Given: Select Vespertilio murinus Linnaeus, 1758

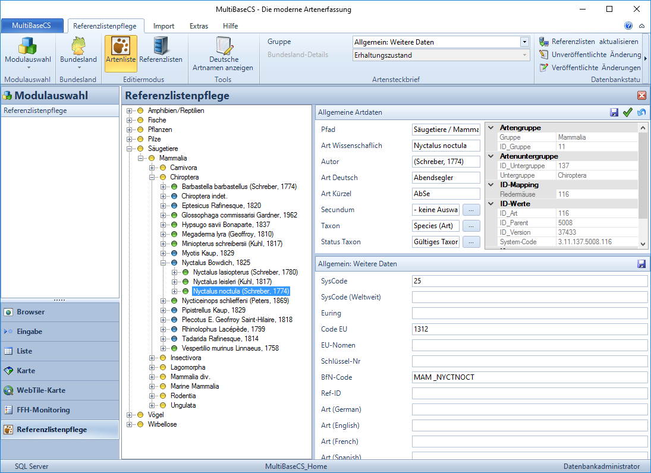Looking at the screenshot, I should point(230,349).
